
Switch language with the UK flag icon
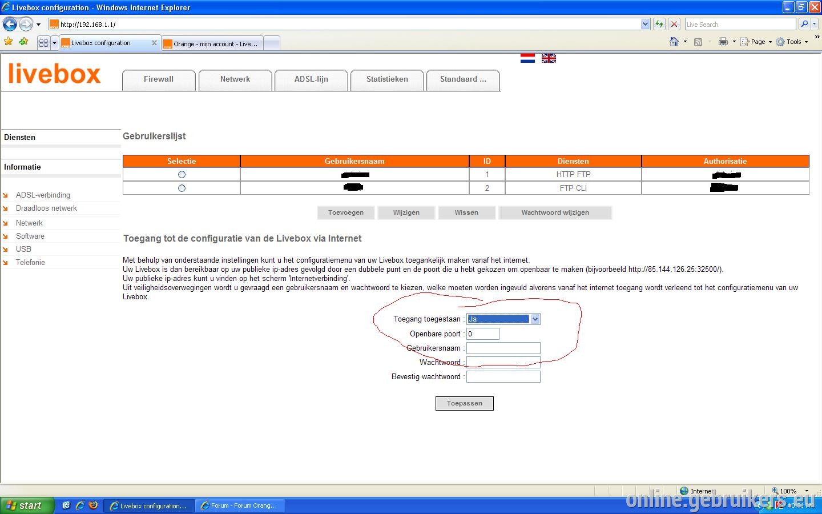(549, 58)
